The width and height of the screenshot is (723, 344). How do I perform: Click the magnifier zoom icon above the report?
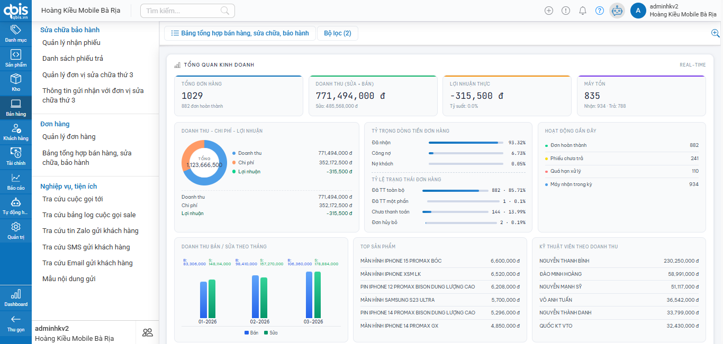click(x=715, y=33)
